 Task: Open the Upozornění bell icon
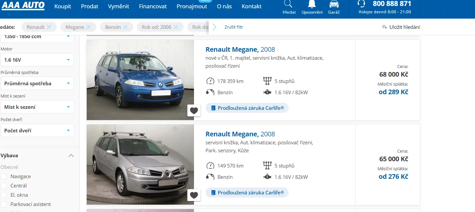pyautogui.click(x=312, y=4)
